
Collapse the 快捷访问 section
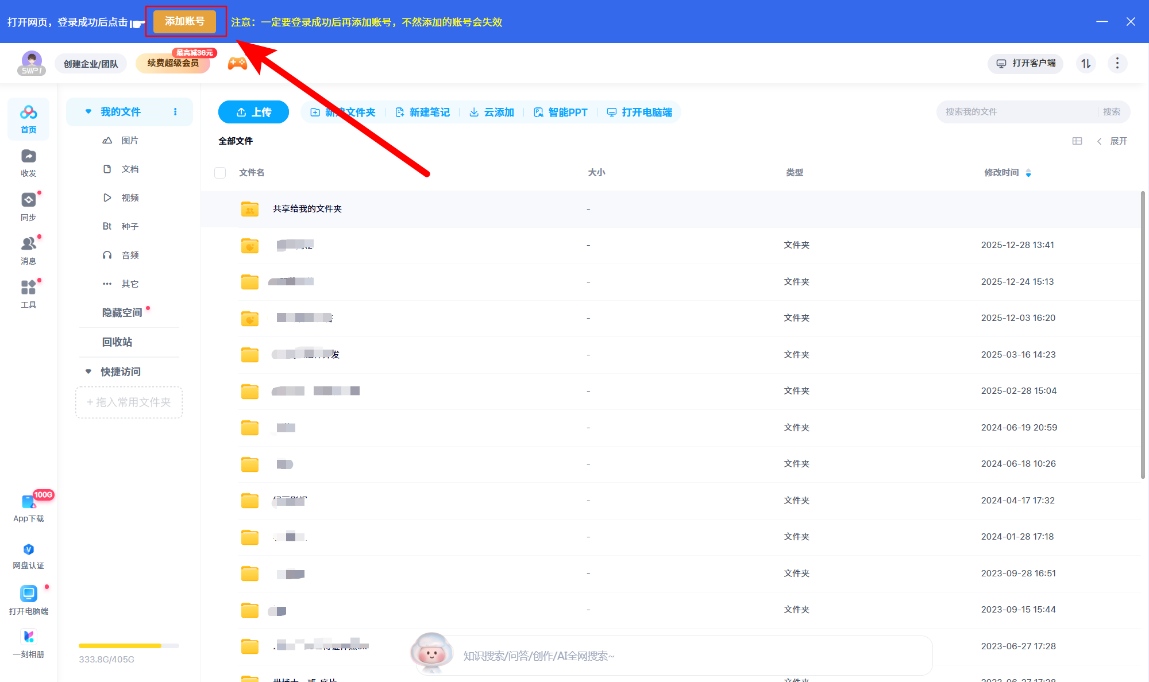click(88, 371)
